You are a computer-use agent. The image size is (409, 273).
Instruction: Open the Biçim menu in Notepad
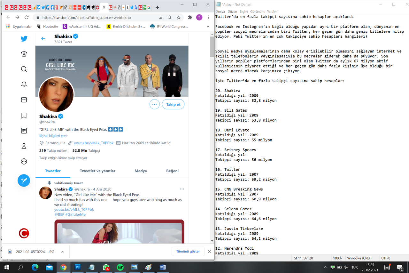(x=243, y=12)
